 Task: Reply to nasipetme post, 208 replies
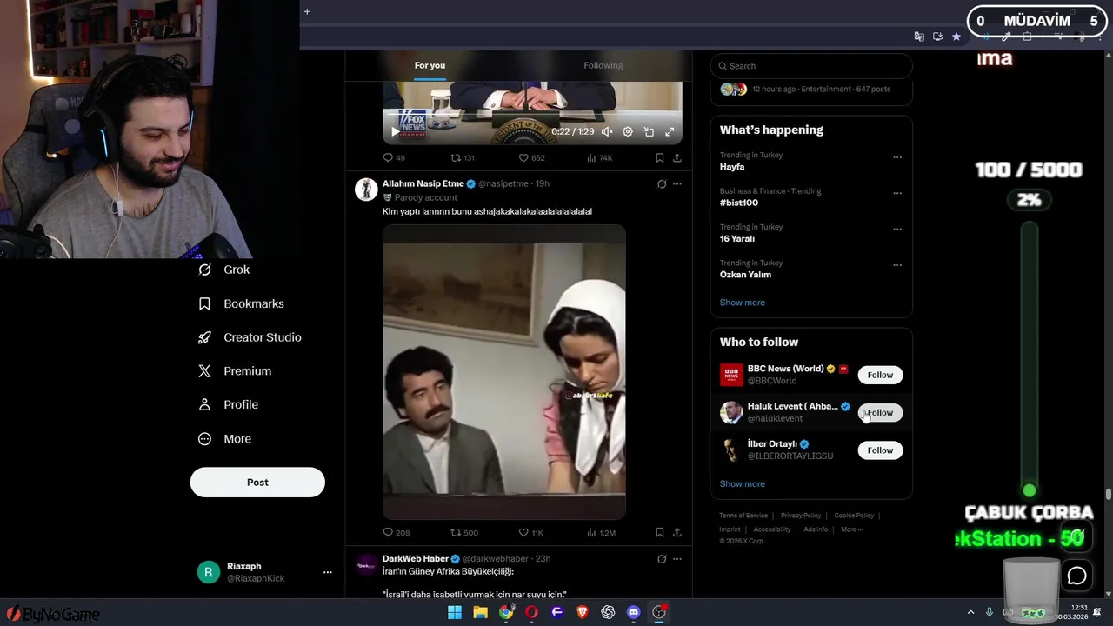click(397, 532)
